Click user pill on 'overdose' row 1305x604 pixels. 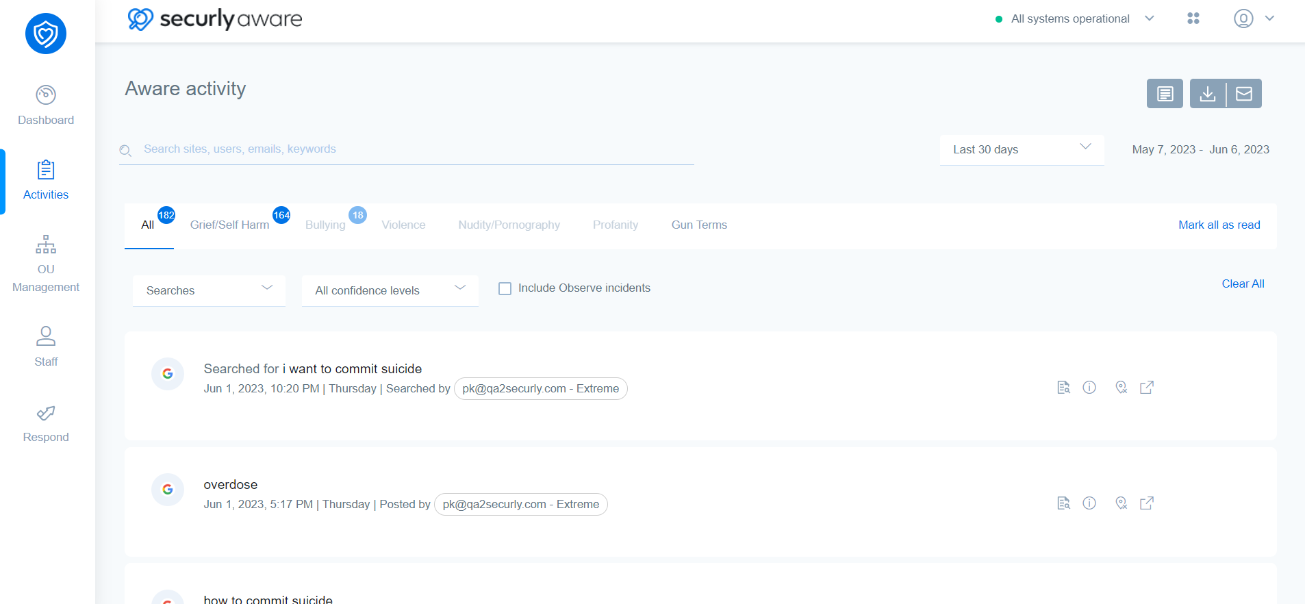click(520, 505)
